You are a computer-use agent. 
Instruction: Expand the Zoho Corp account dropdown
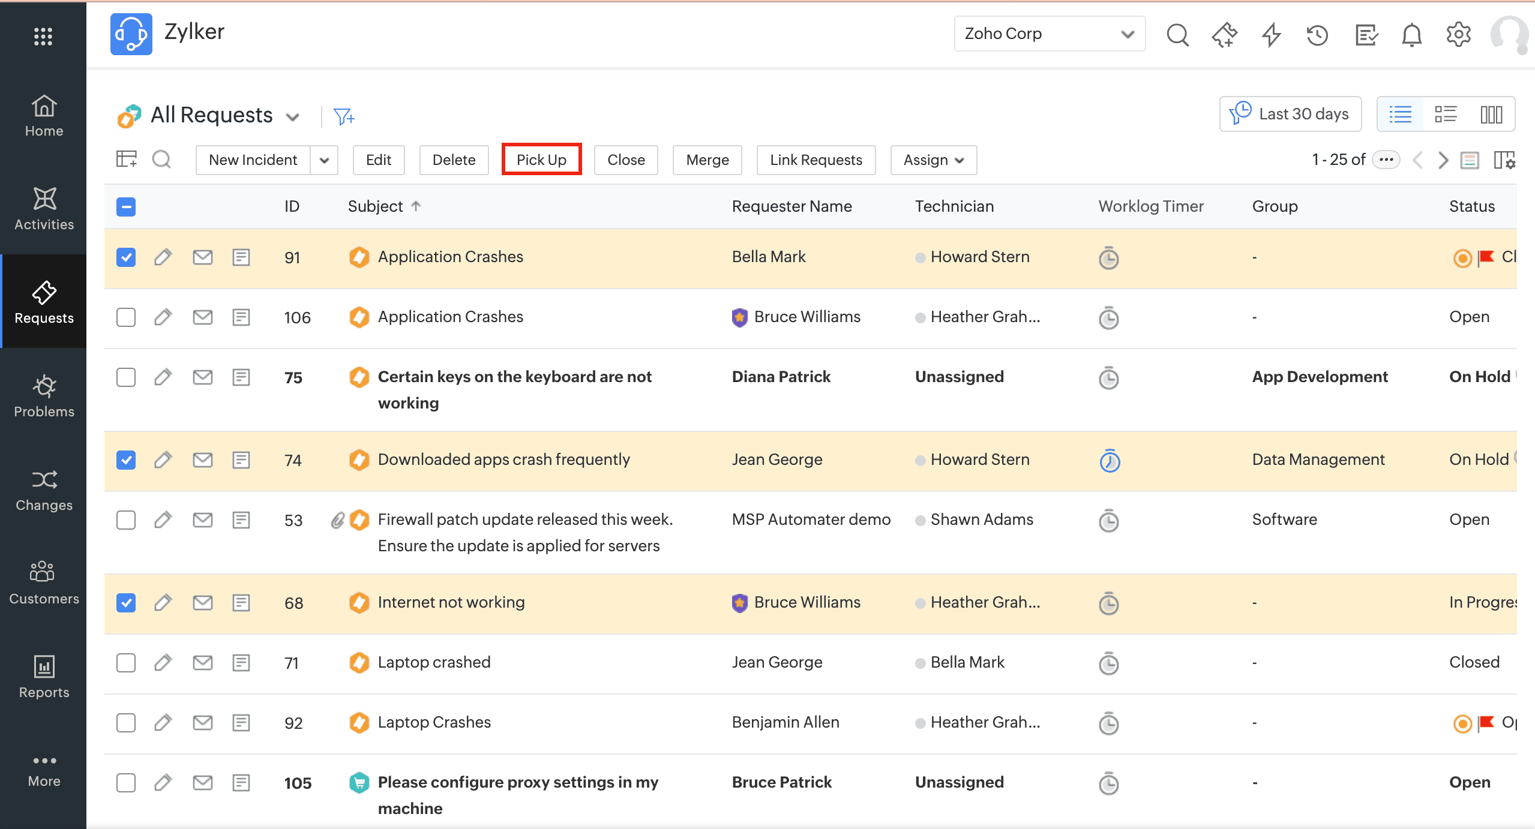point(1049,34)
